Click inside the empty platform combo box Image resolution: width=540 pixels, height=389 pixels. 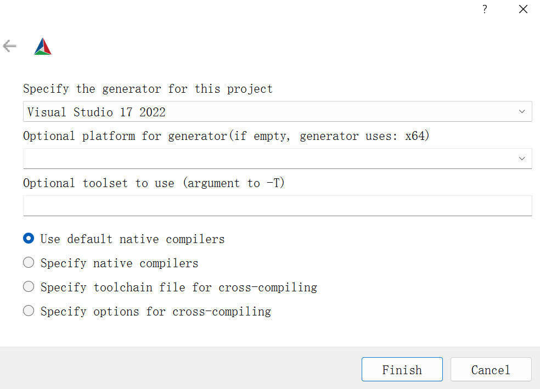pyautogui.click(x=263, y=159)
